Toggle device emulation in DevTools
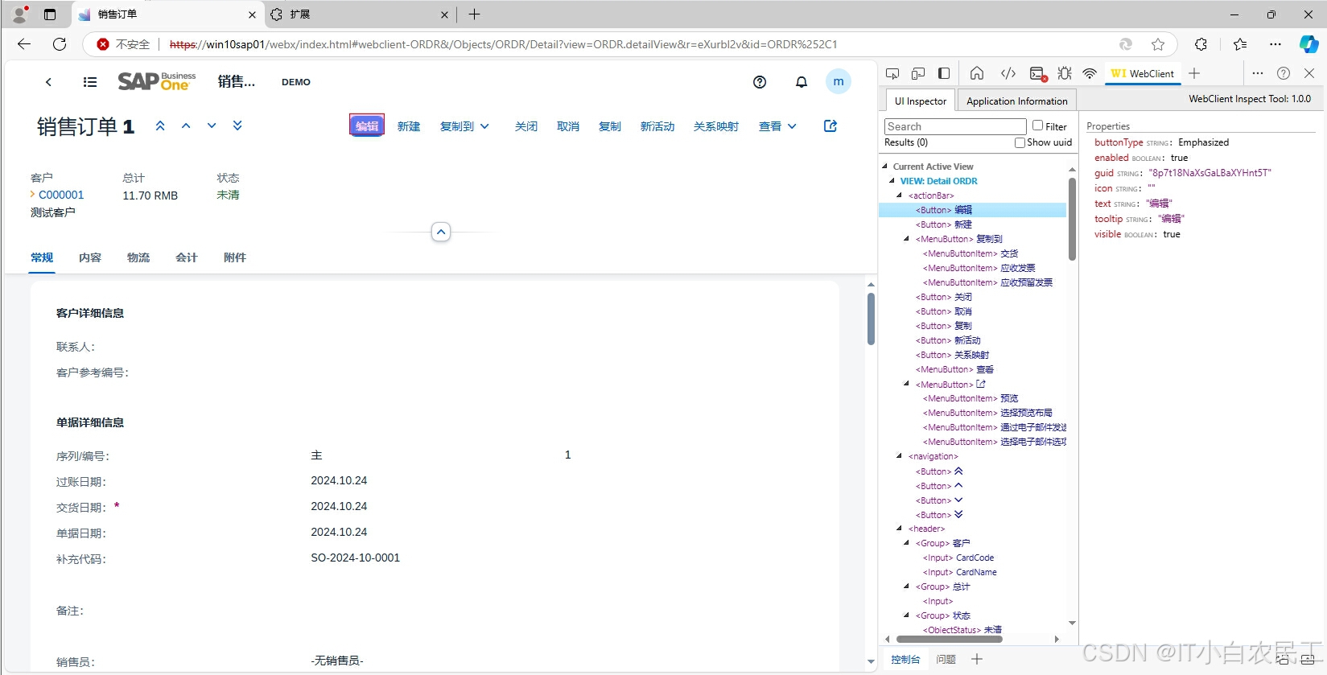1327x675 pixels. 918,73
